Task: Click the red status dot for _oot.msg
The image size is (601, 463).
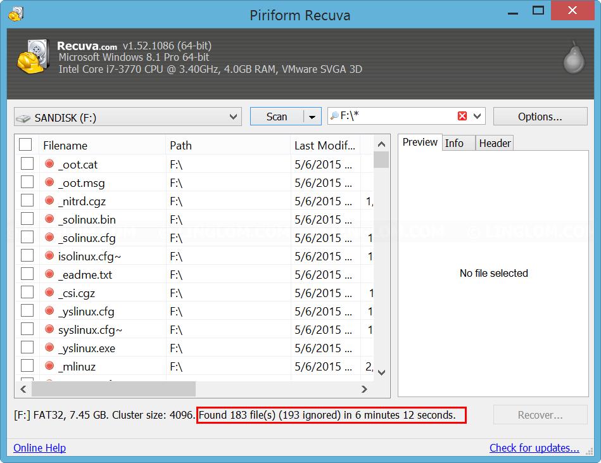Action: pos(49,182)
